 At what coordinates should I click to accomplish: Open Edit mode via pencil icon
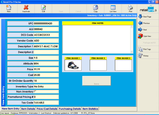point(43,7)
